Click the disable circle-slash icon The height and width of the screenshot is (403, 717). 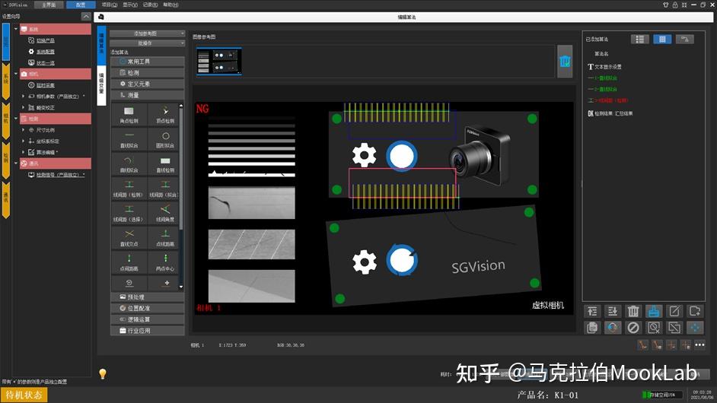click(633, 328)
